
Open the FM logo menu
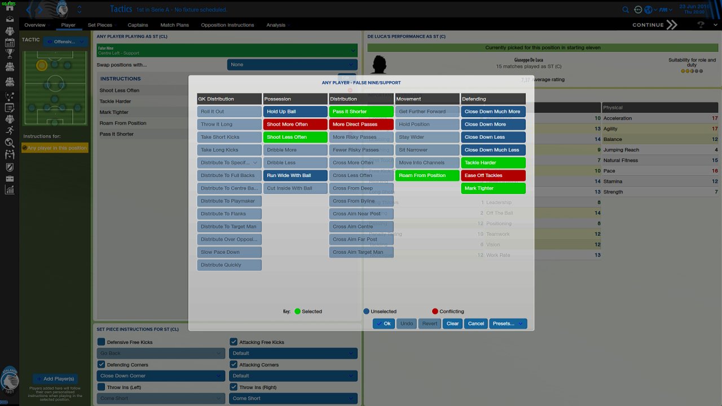[665, 10]
